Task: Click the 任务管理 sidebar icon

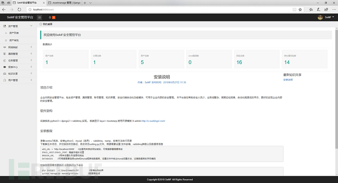Action: coord(5,61)
